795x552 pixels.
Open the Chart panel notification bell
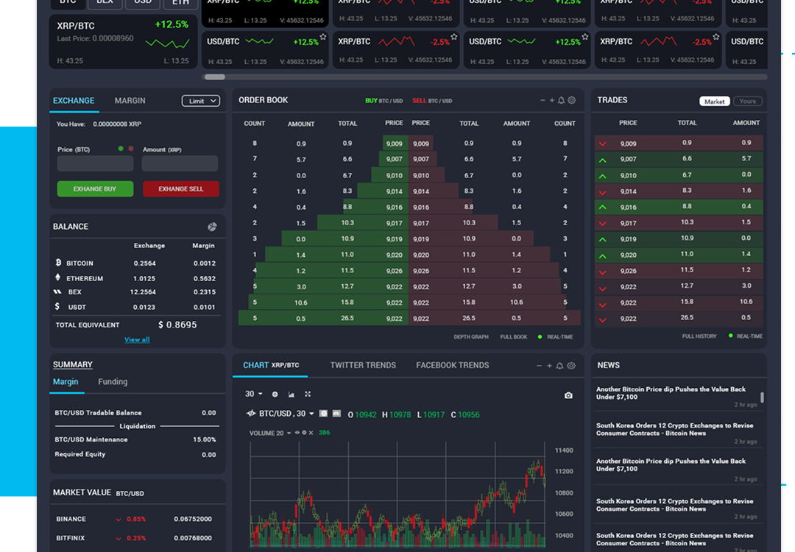click(x=559, y=366)
